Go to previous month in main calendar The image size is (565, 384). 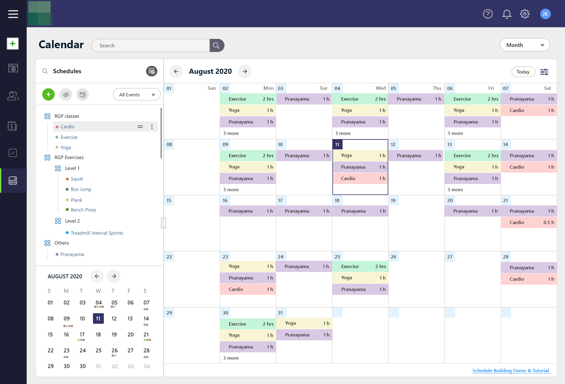pyautogui.click(x=176, y=71)
